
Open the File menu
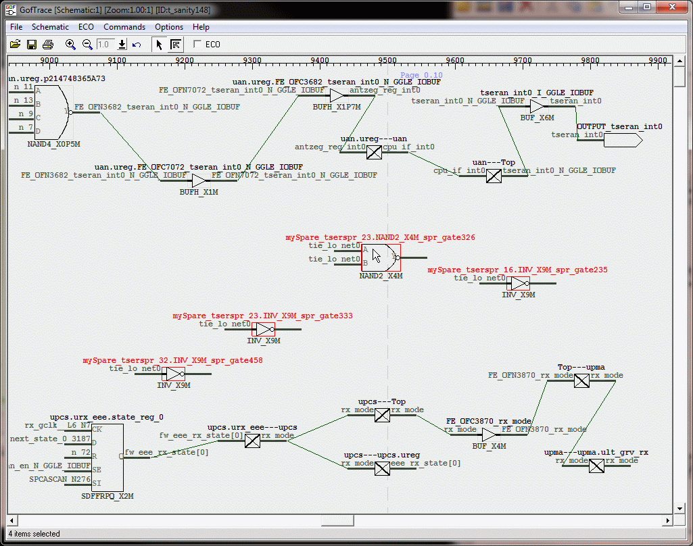tap(16, 27)
